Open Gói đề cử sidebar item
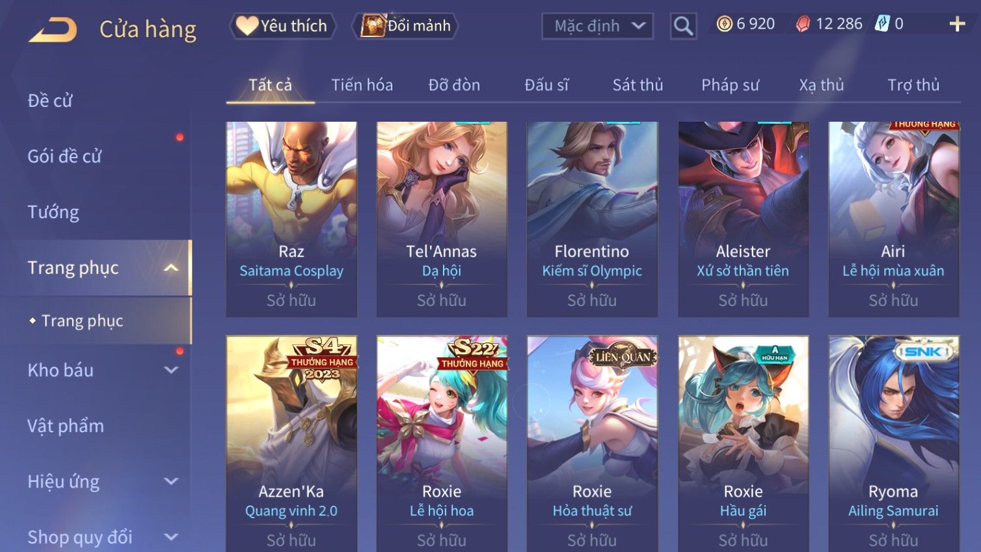The width and height of the screenshot is (981, 552). tap(64, 156)
